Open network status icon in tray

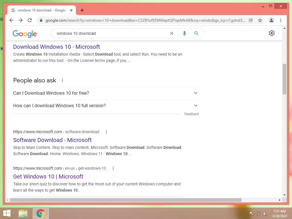258,214
